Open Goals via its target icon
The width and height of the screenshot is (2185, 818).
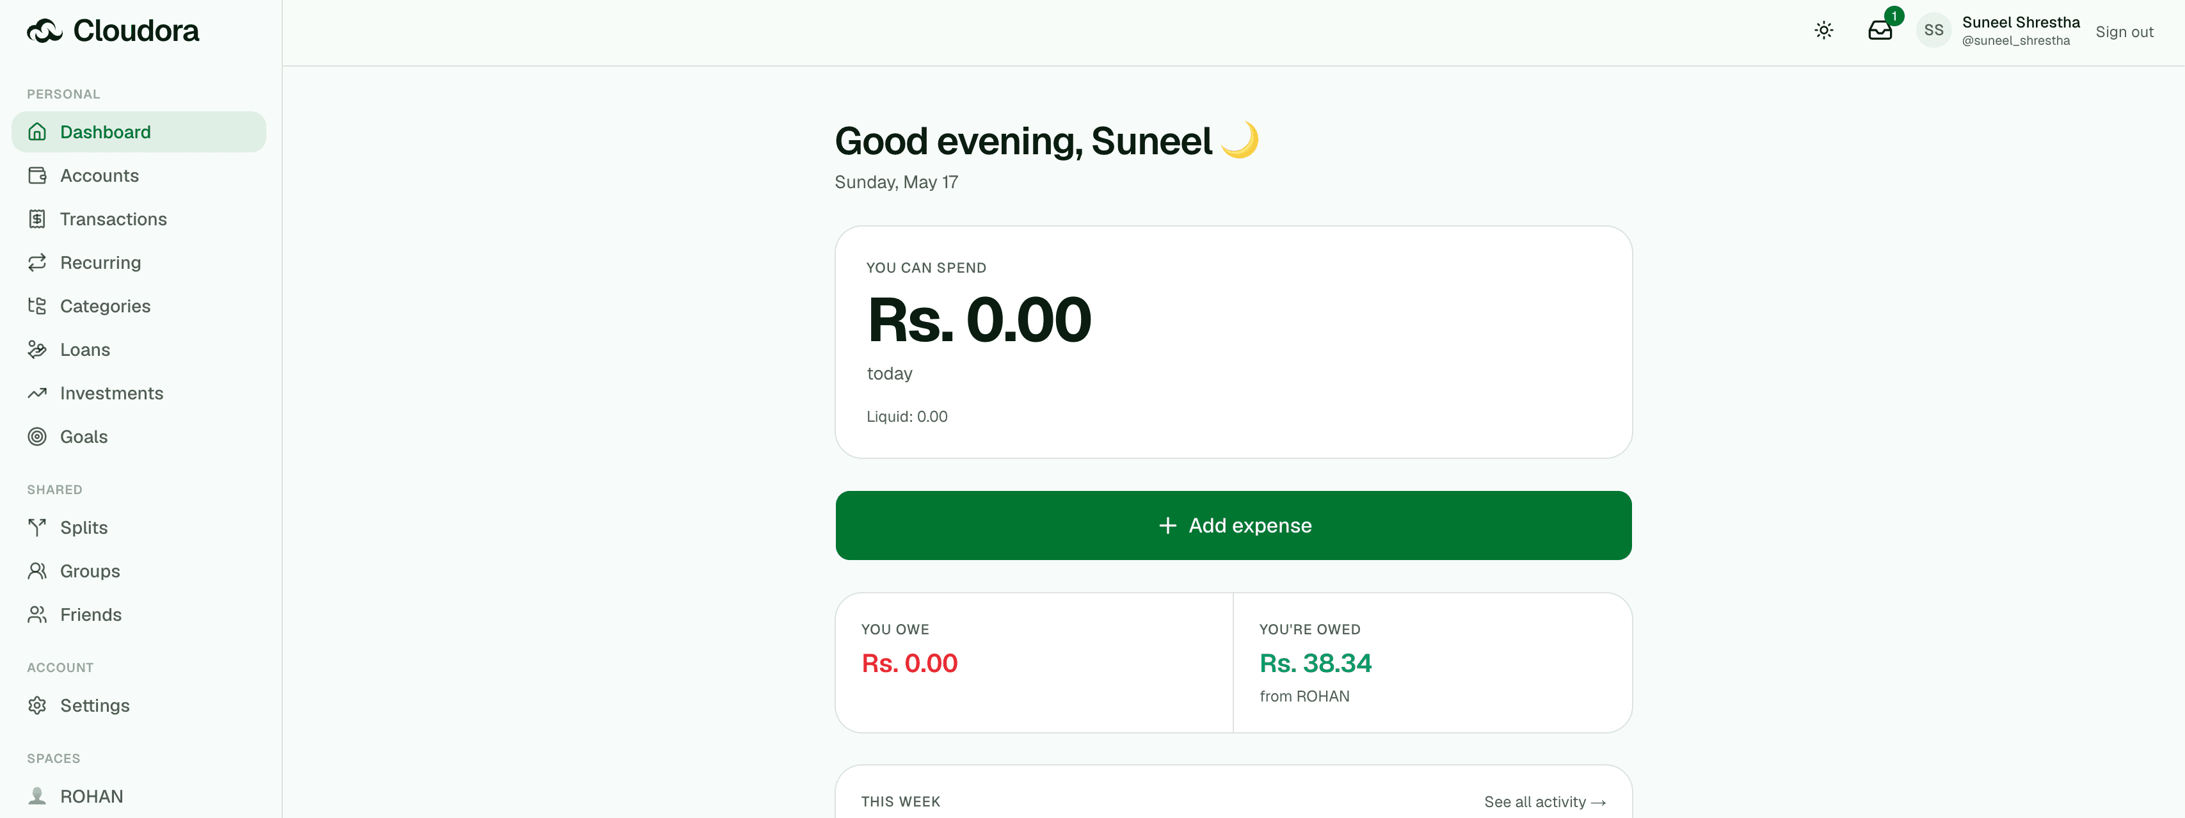pyautogui.click(x=37, y=436)
